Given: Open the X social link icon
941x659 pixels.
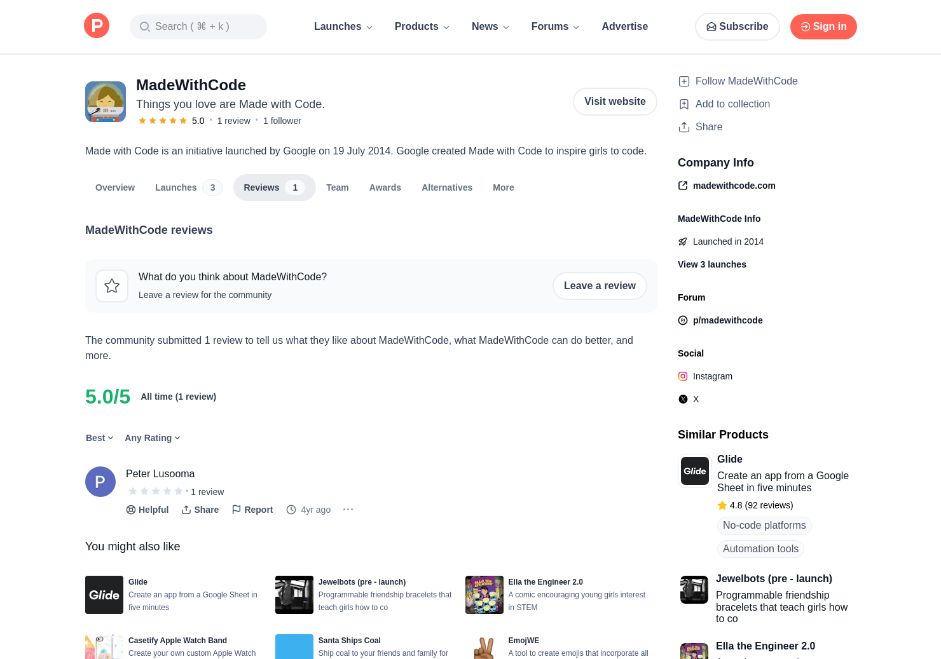Looking at the screenshot, I should [683, 399].
